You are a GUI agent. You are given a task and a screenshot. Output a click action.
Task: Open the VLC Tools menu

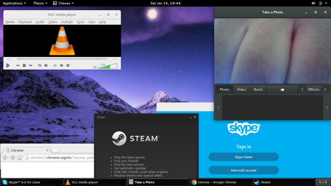click(x=80, y=22)
